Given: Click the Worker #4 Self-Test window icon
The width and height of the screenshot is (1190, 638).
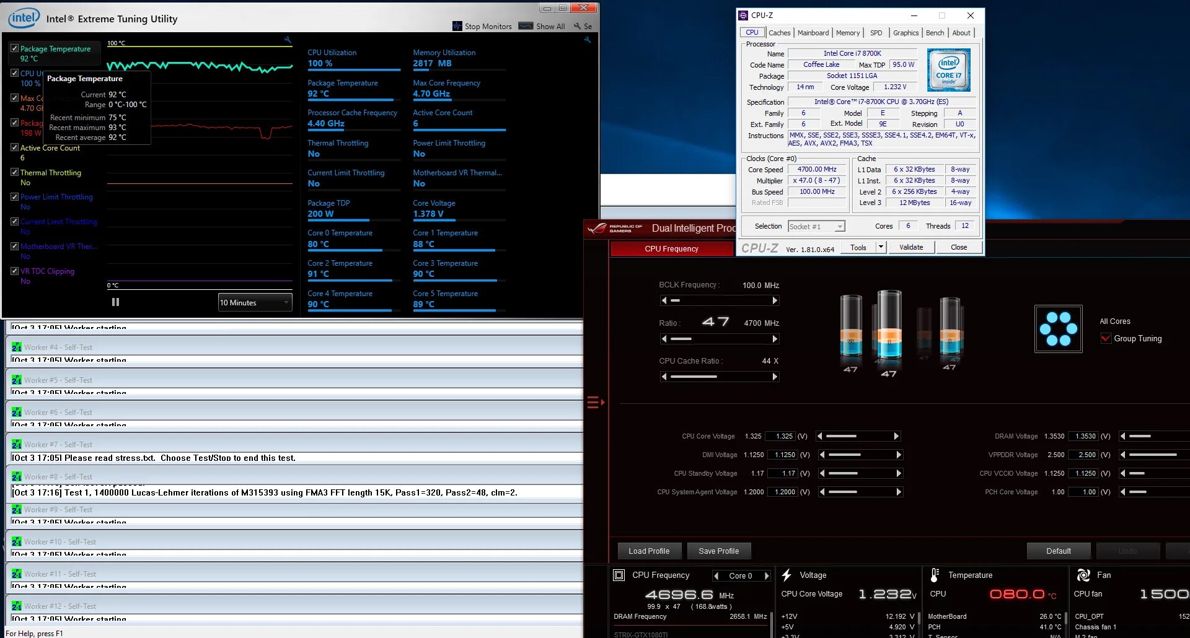Looking at the screenshot, I should (17, 347).
